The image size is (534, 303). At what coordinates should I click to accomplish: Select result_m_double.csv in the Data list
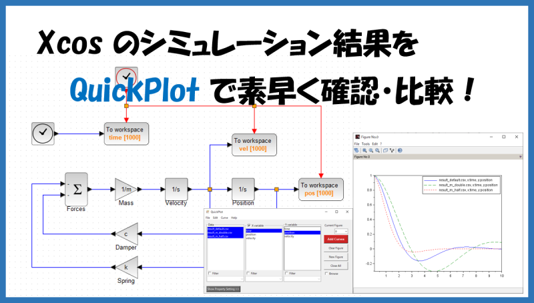click(x=226, y=232)
